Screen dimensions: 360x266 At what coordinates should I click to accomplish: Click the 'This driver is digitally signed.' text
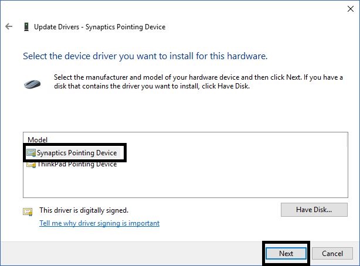84,210
